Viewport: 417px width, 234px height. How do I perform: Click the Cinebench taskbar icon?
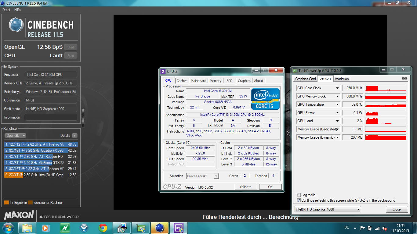pos(160,228)
